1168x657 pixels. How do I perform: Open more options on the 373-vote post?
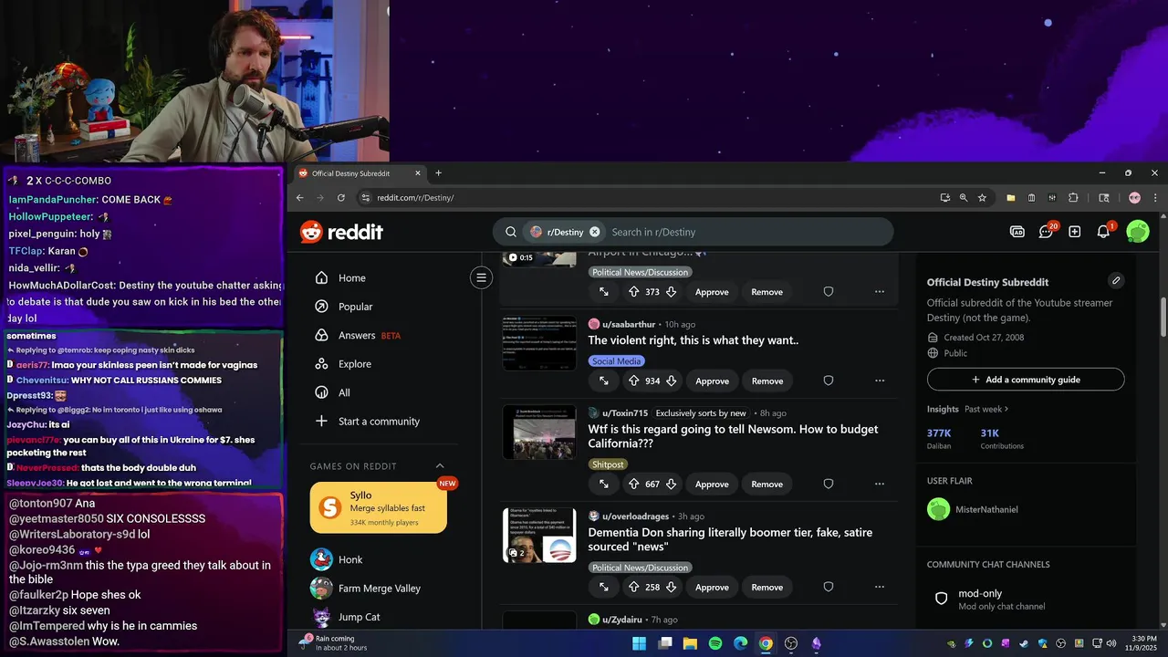click(880, 292)
